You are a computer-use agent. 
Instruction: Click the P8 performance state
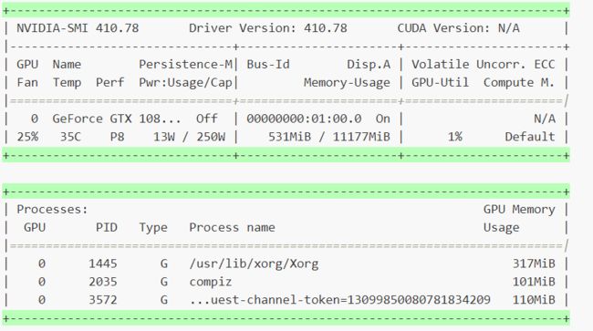pos(118,137)
